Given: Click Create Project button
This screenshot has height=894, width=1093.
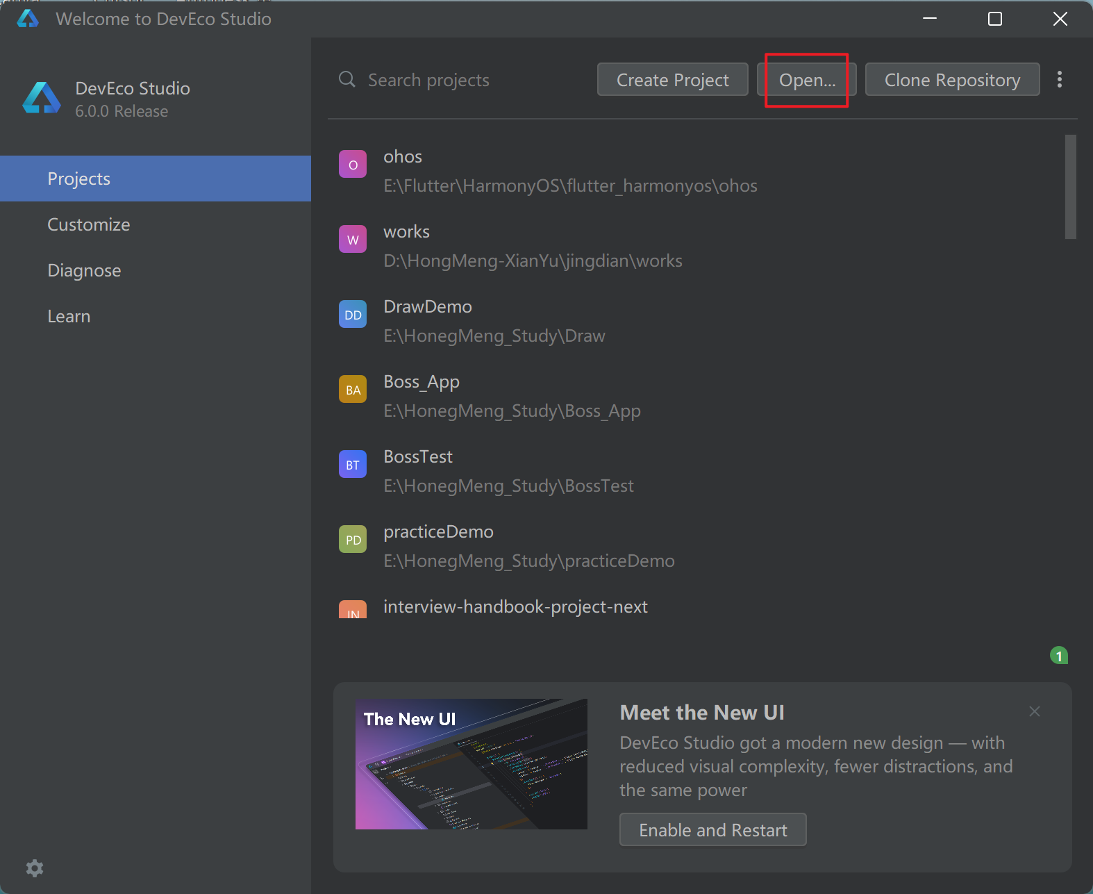Looking at the screenshot, I should (x=673, y=80).
